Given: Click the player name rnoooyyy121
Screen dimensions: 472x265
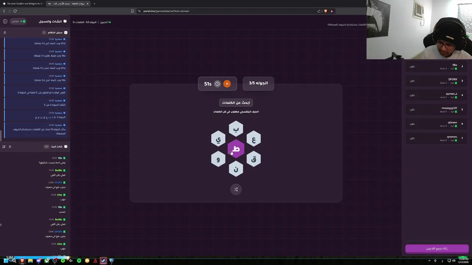Looking at the screenshot, I should [x=450, y=108].
